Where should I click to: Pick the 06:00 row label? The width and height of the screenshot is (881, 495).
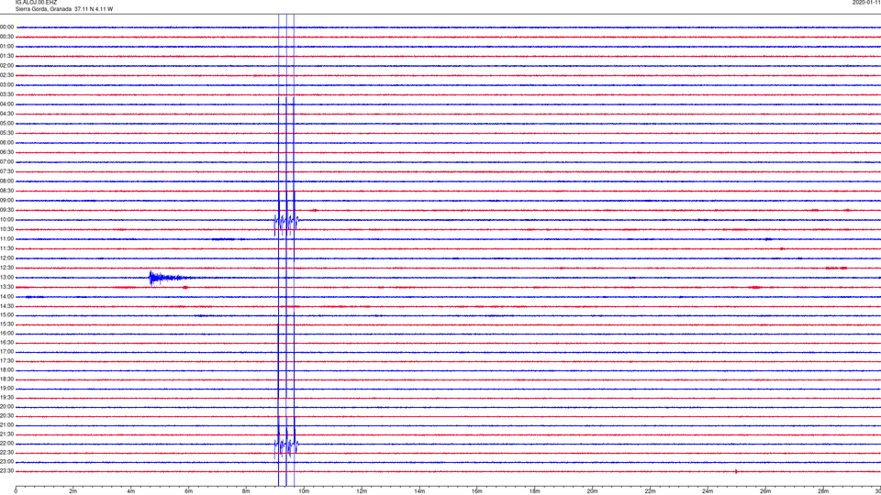pyautogui.click(x=6, y=143)
